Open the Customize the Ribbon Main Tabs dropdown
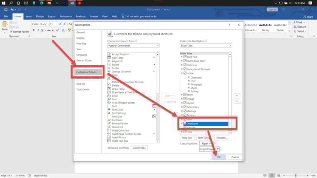This screenshot has height=178, width=317. (206, 46)
